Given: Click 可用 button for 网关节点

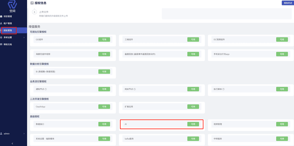Looking at the screenshot, I should [193, 89].
